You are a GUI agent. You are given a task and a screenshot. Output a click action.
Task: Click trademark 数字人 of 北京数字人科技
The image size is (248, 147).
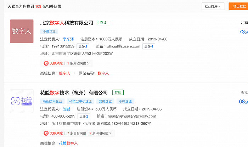(64, 73)
